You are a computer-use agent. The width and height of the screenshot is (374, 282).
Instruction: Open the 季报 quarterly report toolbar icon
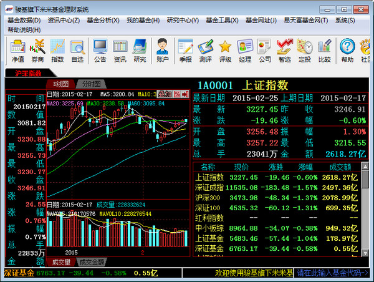pos(186,51)
